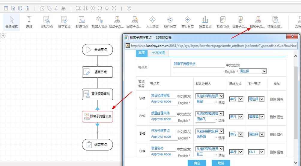Screen dimensions: 301x166
Task: Select the 检查节点 check node tool
Action: click(223, 22)
